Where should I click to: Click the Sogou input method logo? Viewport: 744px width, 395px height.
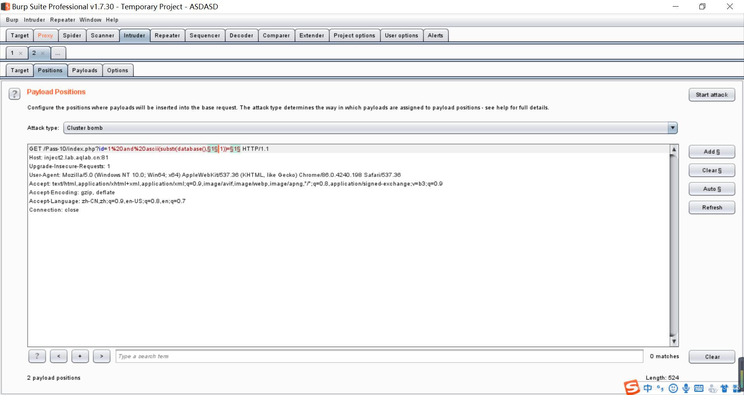click(x=631, y=387)
